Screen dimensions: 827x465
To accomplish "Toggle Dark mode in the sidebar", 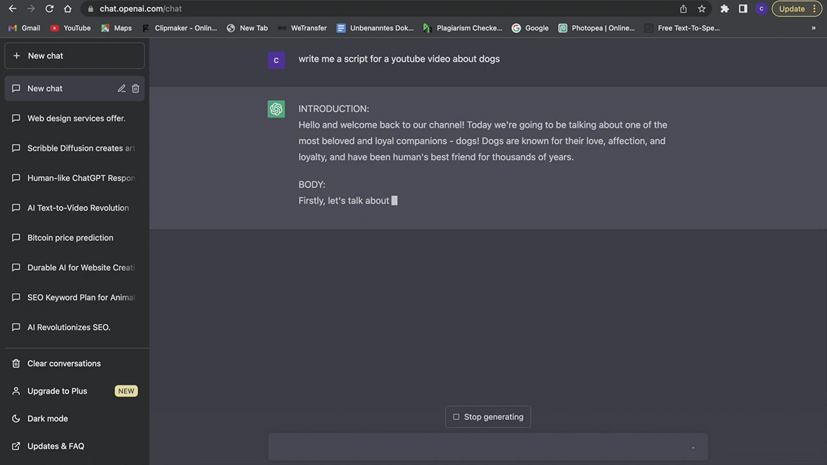I will coord(47,418).
